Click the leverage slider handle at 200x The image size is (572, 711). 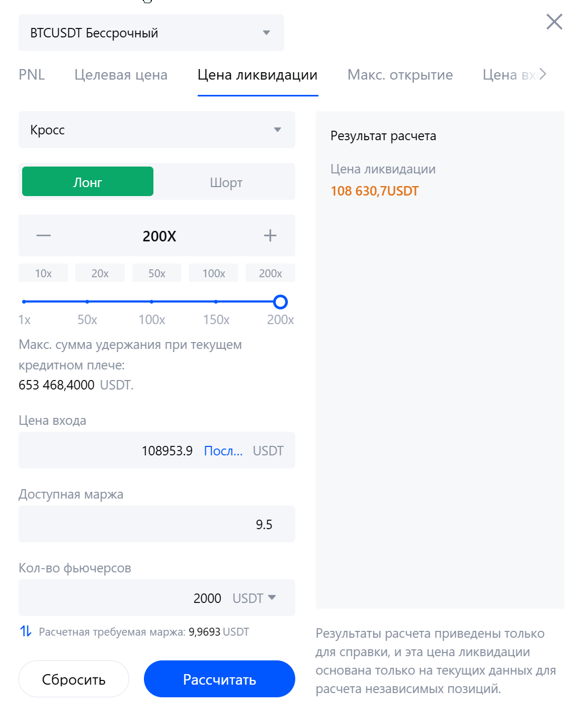tap(280, 302)
